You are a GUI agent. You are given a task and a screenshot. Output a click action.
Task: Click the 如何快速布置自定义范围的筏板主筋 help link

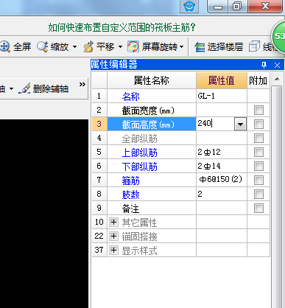click(x=122, y=27)
